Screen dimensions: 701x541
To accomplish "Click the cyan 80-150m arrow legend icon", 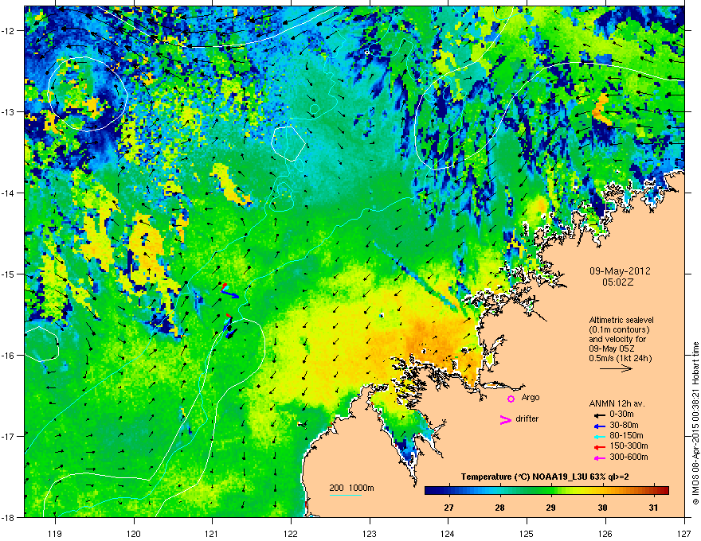I will (599, 436).
